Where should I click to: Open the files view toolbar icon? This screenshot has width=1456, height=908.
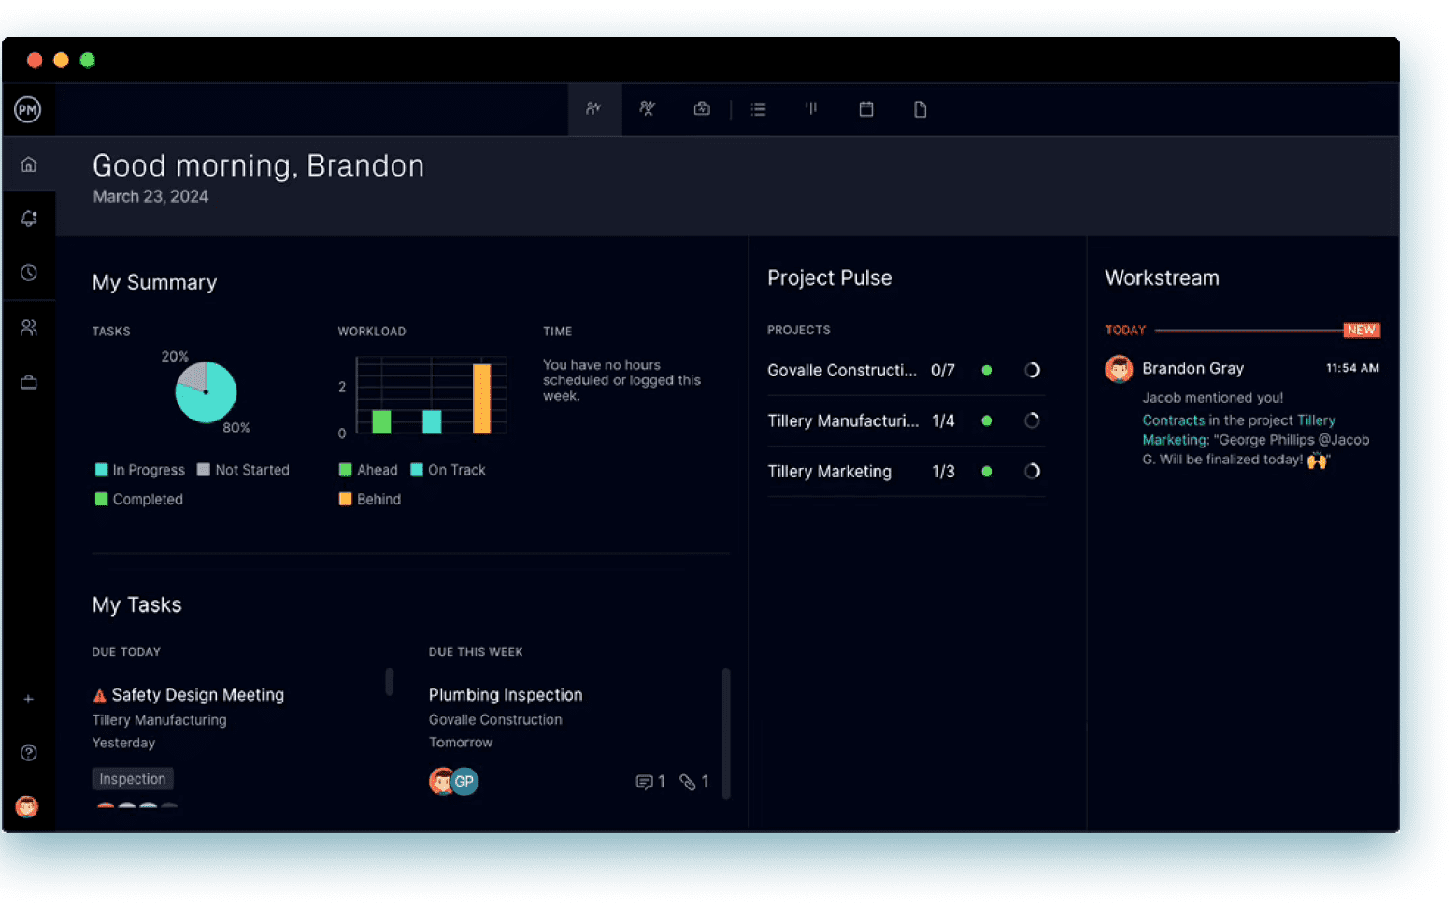(x=921, y=109)
